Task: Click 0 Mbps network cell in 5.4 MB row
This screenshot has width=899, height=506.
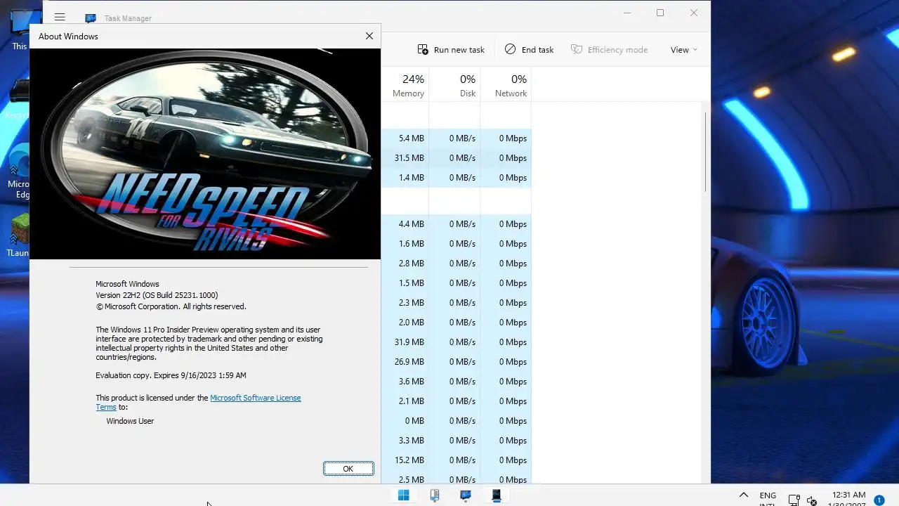Action: (x=506, y=138)
